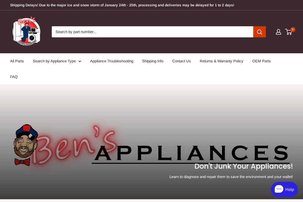Expand the Search by Appliance Type dropdown
The image size is (303, 202).
[x=54, y=61]
